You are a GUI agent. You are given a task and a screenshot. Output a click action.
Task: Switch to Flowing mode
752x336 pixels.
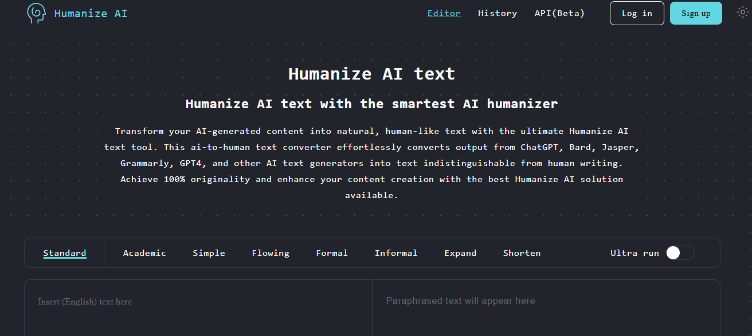pos(271,253)
